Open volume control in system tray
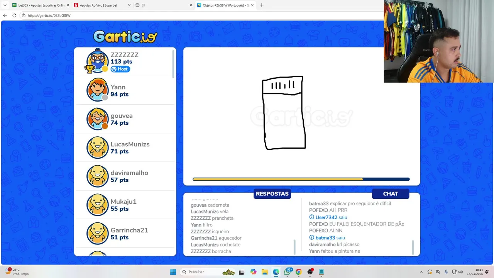Viewport: 494px width, 278px height. (x=460, y=272)
